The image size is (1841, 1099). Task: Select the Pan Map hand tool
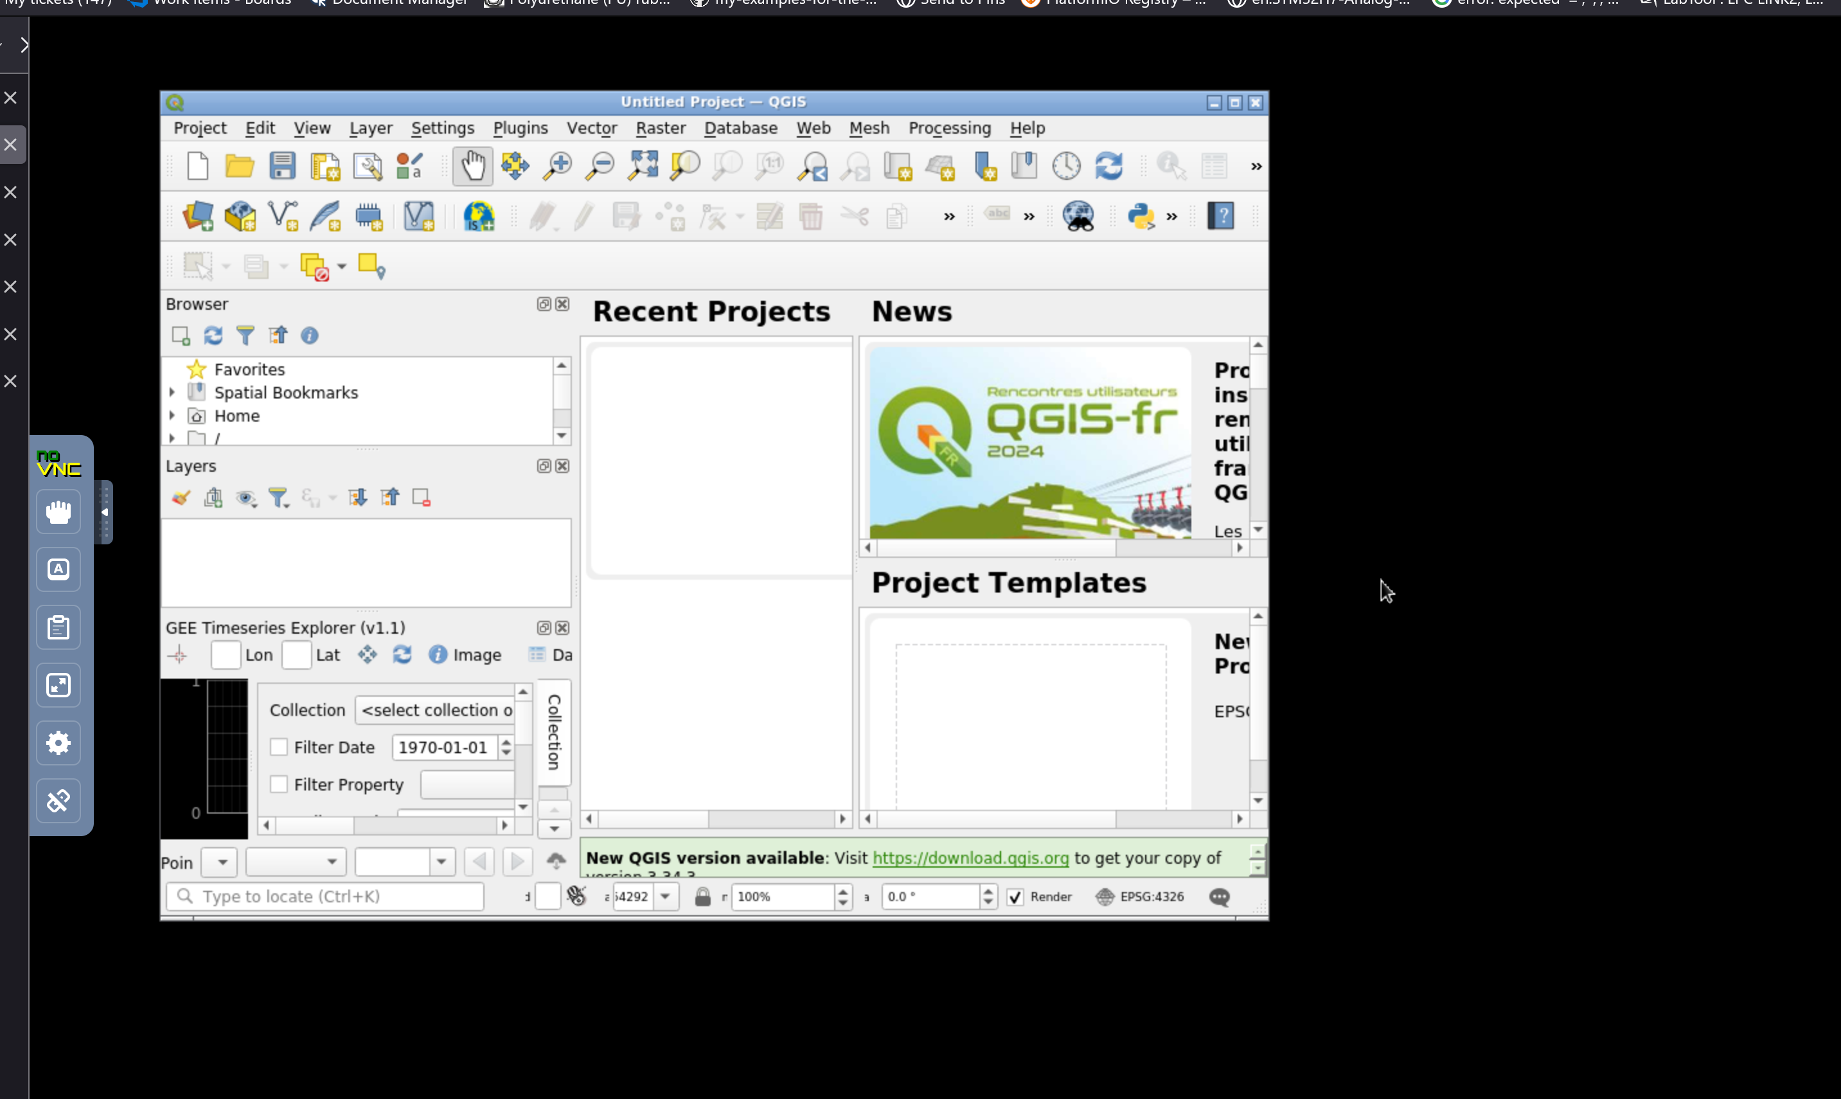pyautogui.click(x=472, y=166)
